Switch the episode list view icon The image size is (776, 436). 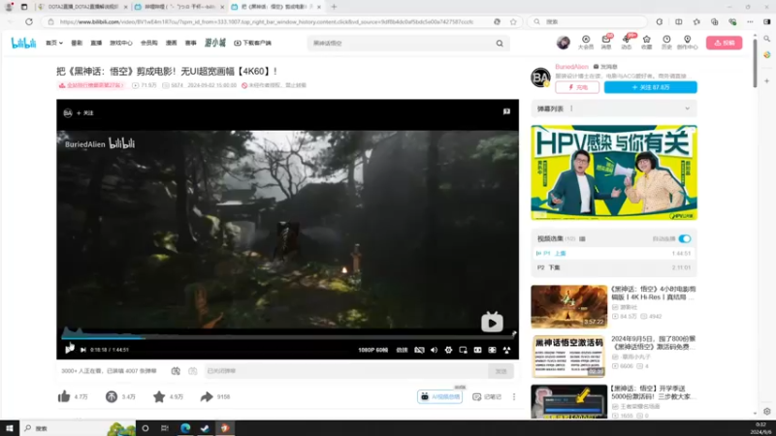pyautogui.click(x=583, y=238)
